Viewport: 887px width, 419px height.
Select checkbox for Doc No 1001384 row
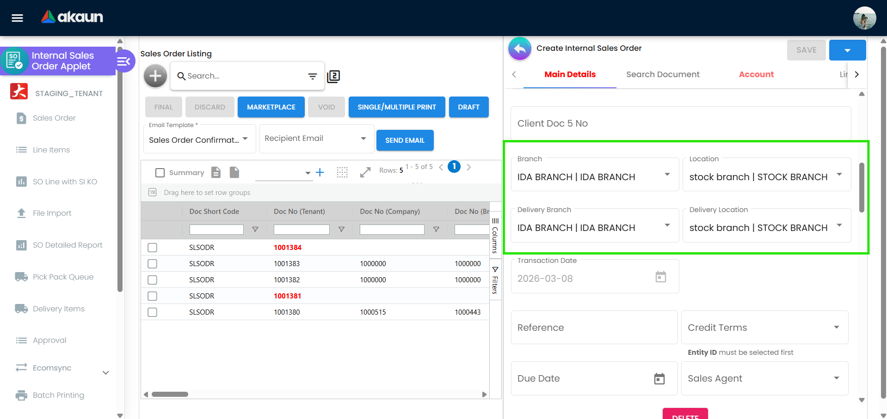coord(152,248)
